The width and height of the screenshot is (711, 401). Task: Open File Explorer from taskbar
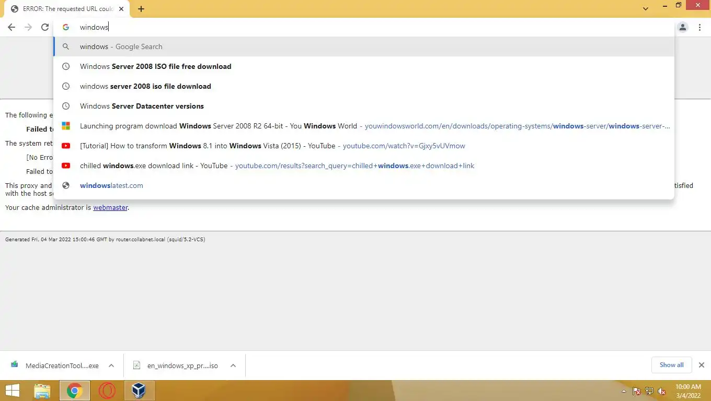(x=42, y=391)
